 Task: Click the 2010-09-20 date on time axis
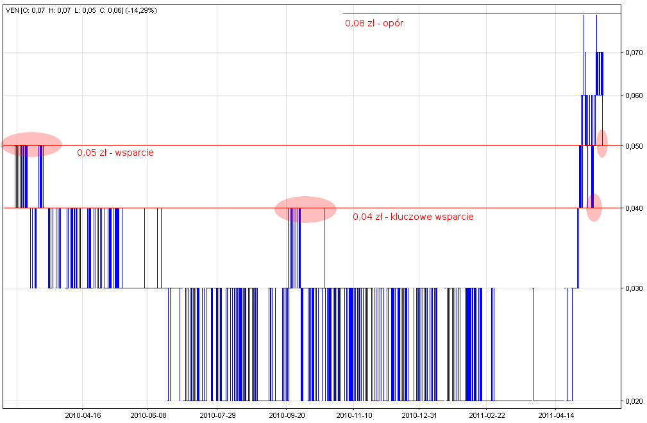286,415
